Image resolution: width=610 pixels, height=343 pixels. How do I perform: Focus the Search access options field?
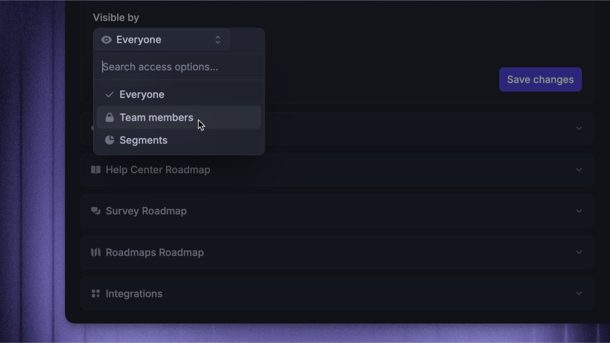pos(179,67)
